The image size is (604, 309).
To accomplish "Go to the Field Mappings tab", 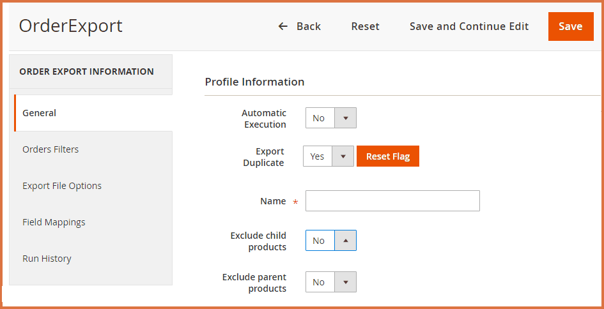I will (x=54, y=222).
